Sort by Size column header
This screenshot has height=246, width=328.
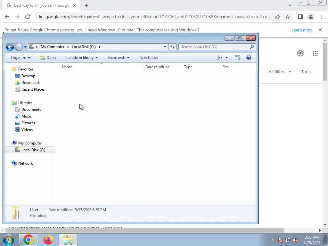coord(225,67)
